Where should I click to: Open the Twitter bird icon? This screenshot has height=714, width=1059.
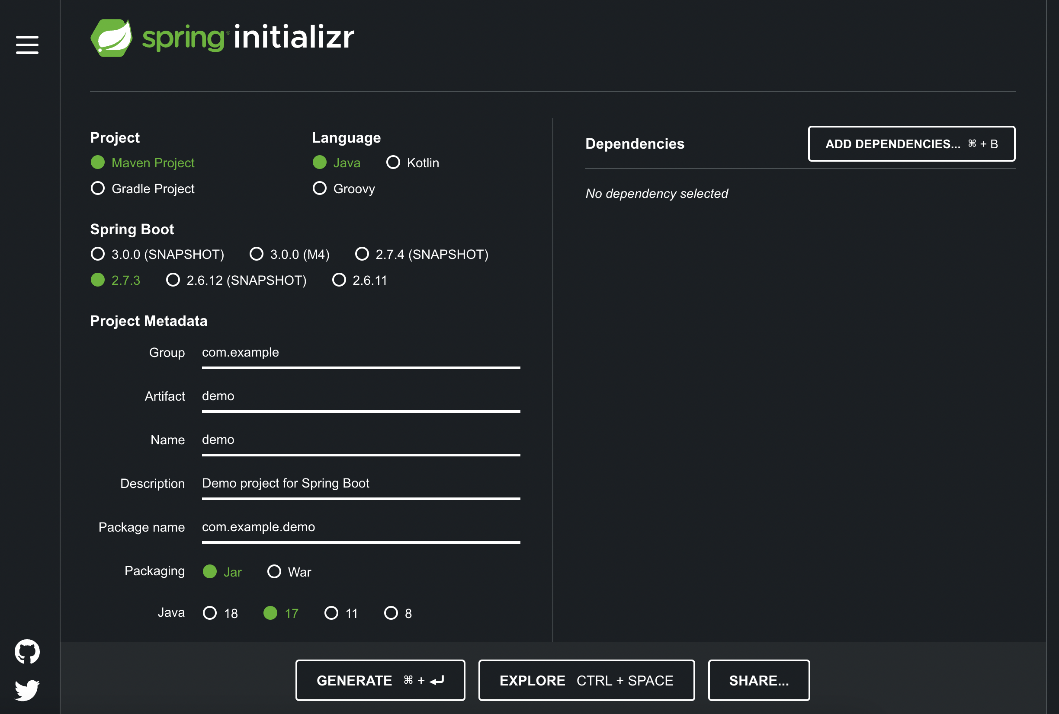[27, 690]
